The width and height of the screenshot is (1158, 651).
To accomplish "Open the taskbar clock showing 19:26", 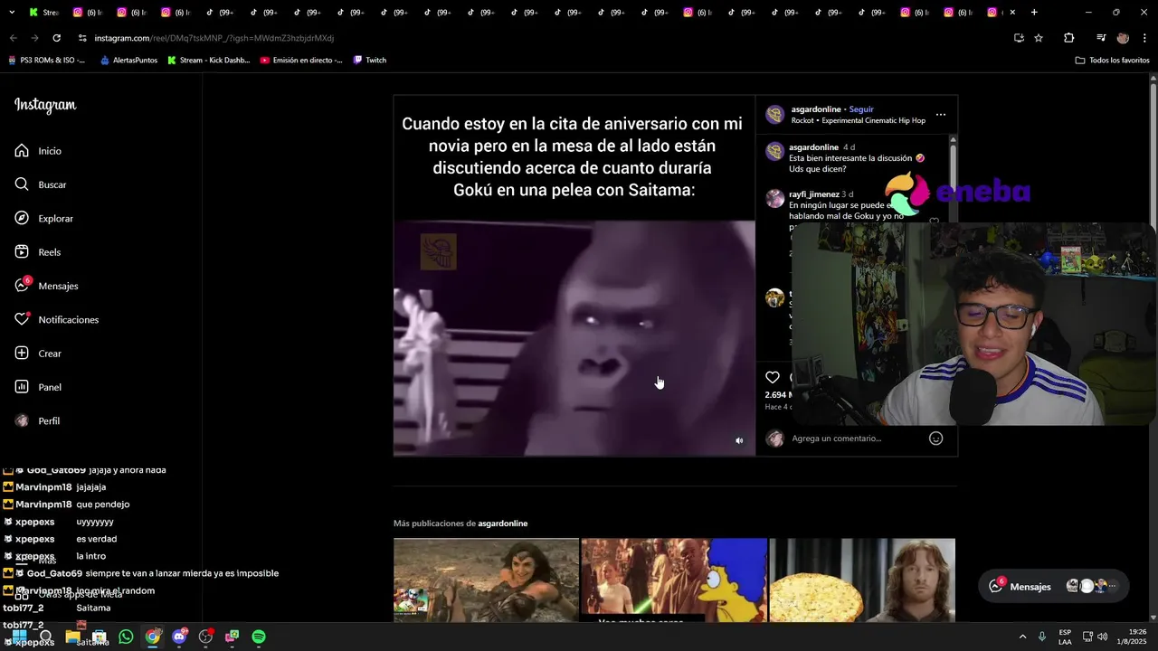I will [x=1131, y=637].
